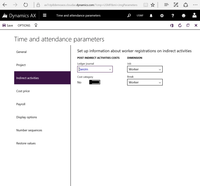
Task: Open the feedback smiley icon
Action: click(184, 15)
